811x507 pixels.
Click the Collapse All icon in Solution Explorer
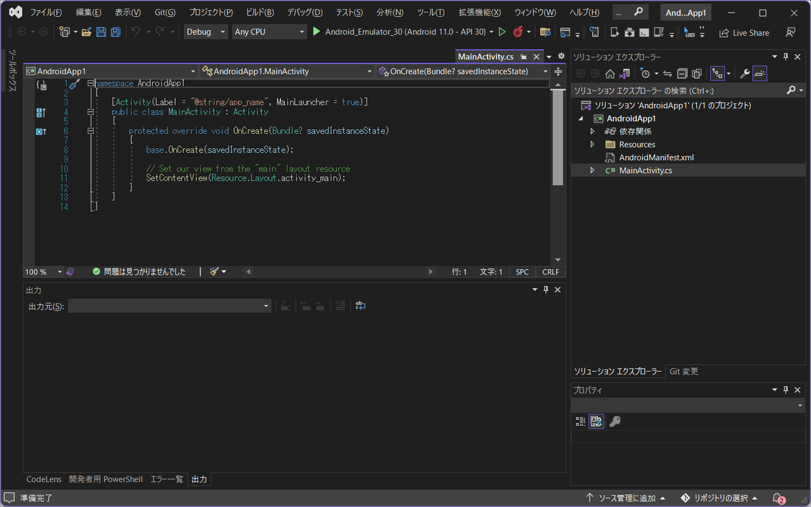click(683, 73)
